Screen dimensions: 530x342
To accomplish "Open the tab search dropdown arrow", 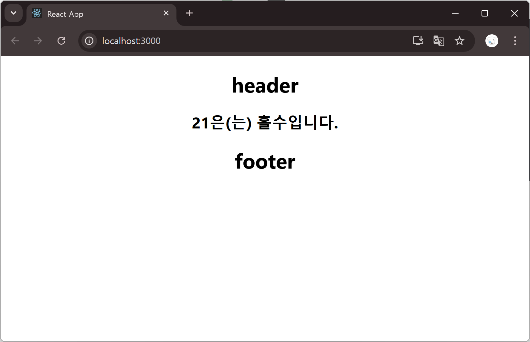I will [x=14, y=13].
